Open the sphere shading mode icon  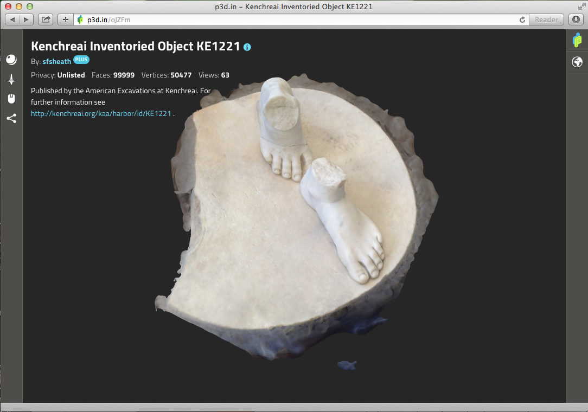click(x=11, y=60)
